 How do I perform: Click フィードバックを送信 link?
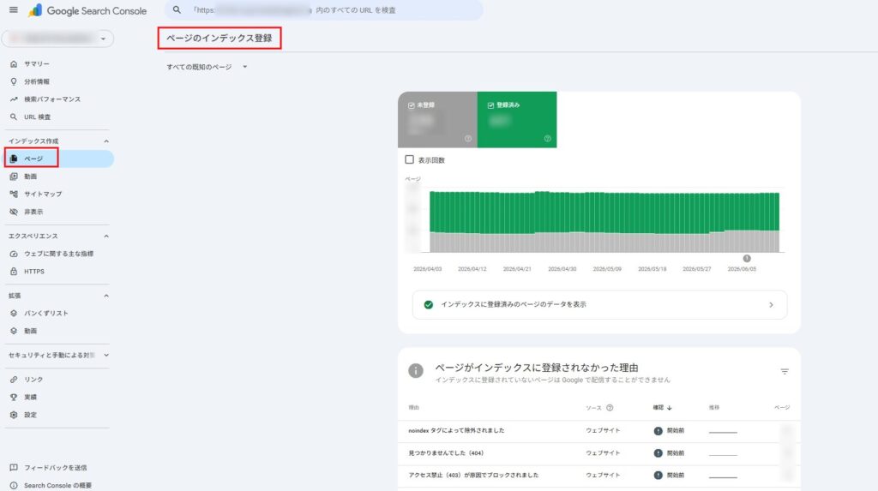[x=55, y=468]
